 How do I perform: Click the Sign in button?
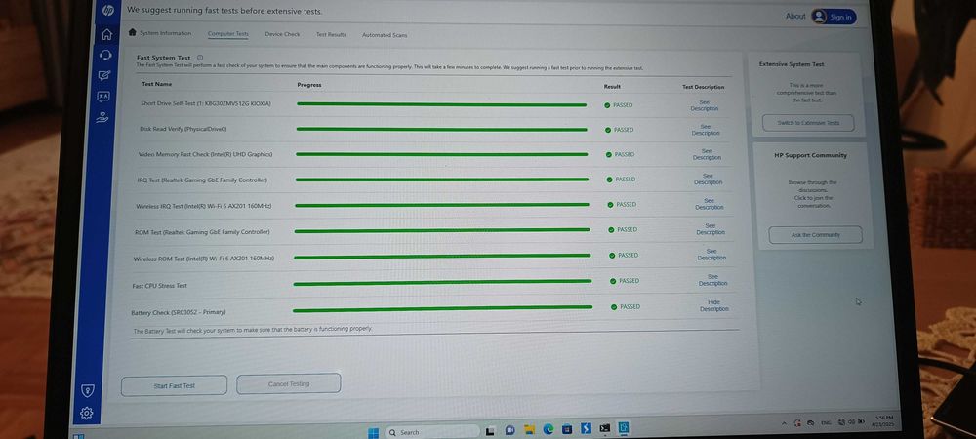coord(834,17)
